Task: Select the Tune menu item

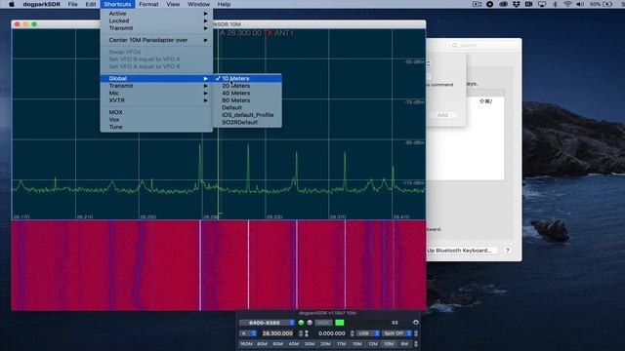Action: click(156, 127)
